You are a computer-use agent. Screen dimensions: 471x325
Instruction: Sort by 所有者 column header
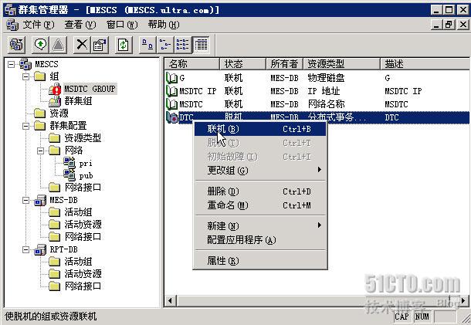pyautogui.click(x=284, y=63)
